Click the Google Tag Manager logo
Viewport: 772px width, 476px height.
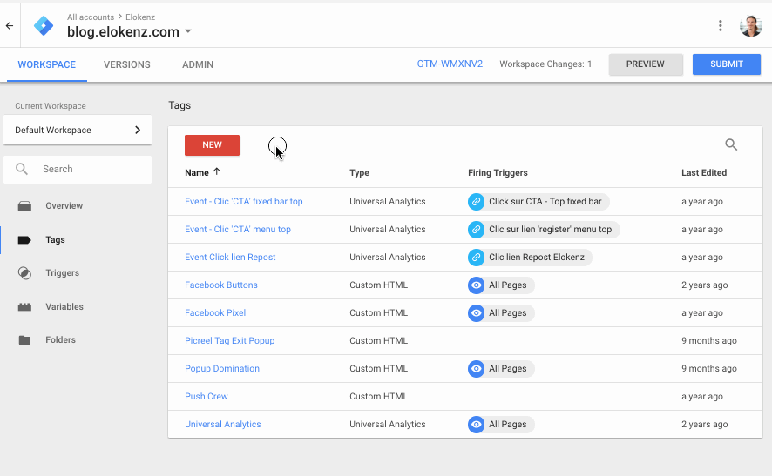point(44,25)
